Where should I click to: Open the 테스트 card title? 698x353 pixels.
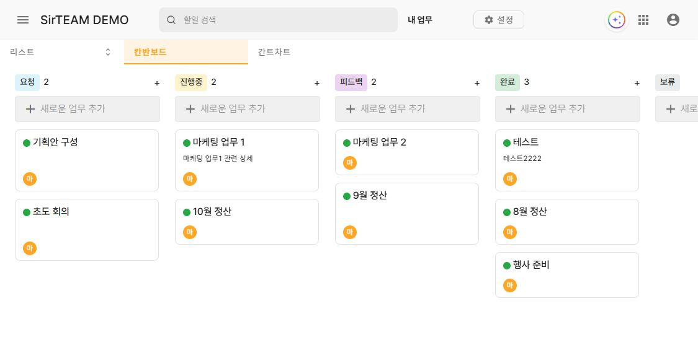526,142
